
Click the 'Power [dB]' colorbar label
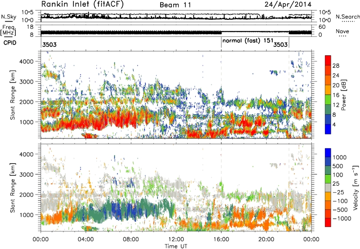(x=344, y=95)
